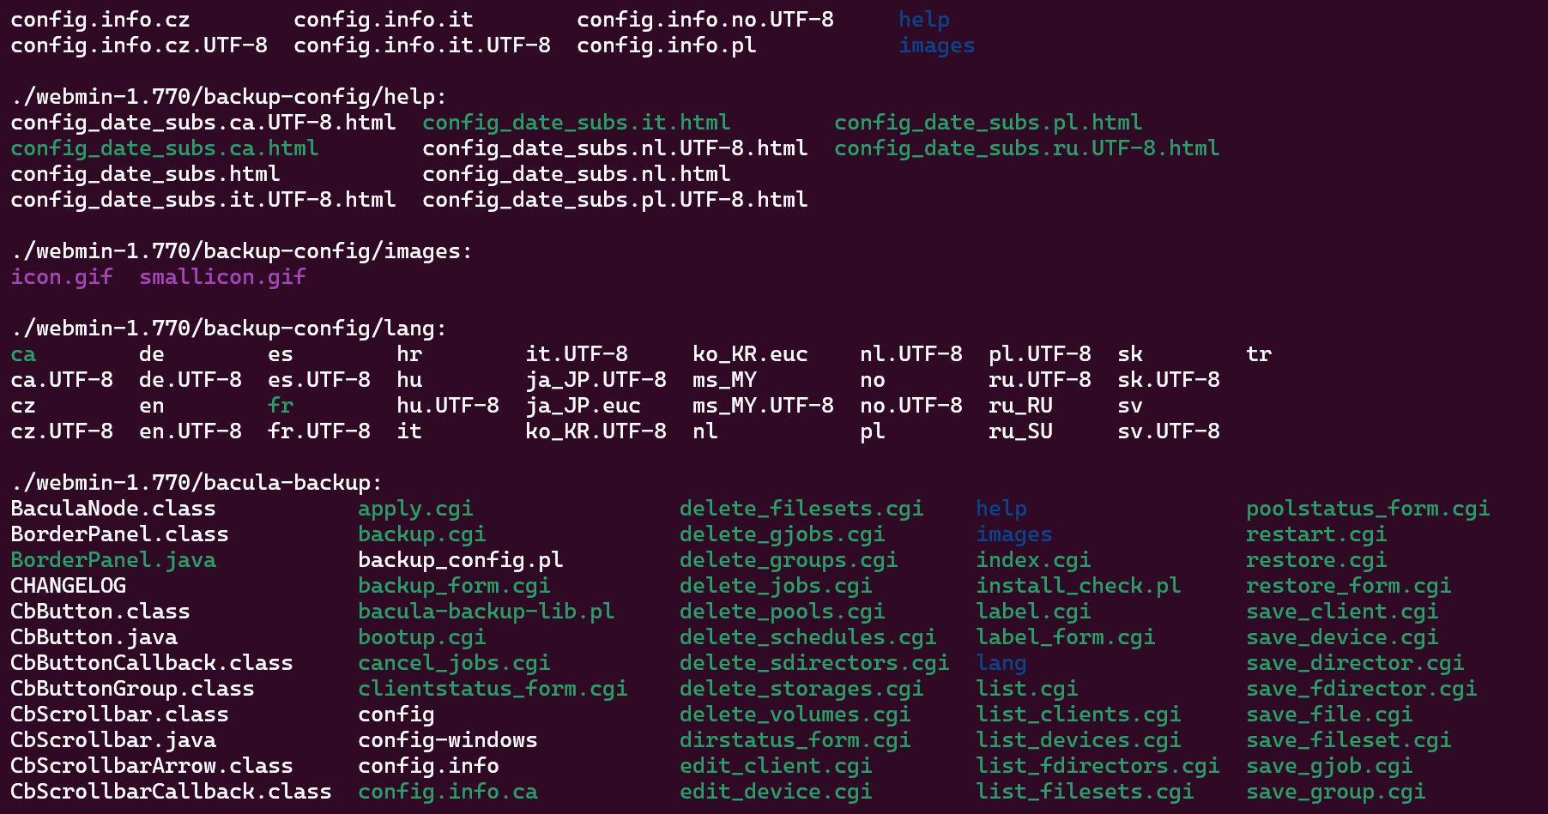Select backup_config.pl in bacula-backup listing
This screenshot has width=1548, height=814.
(461, 560)
